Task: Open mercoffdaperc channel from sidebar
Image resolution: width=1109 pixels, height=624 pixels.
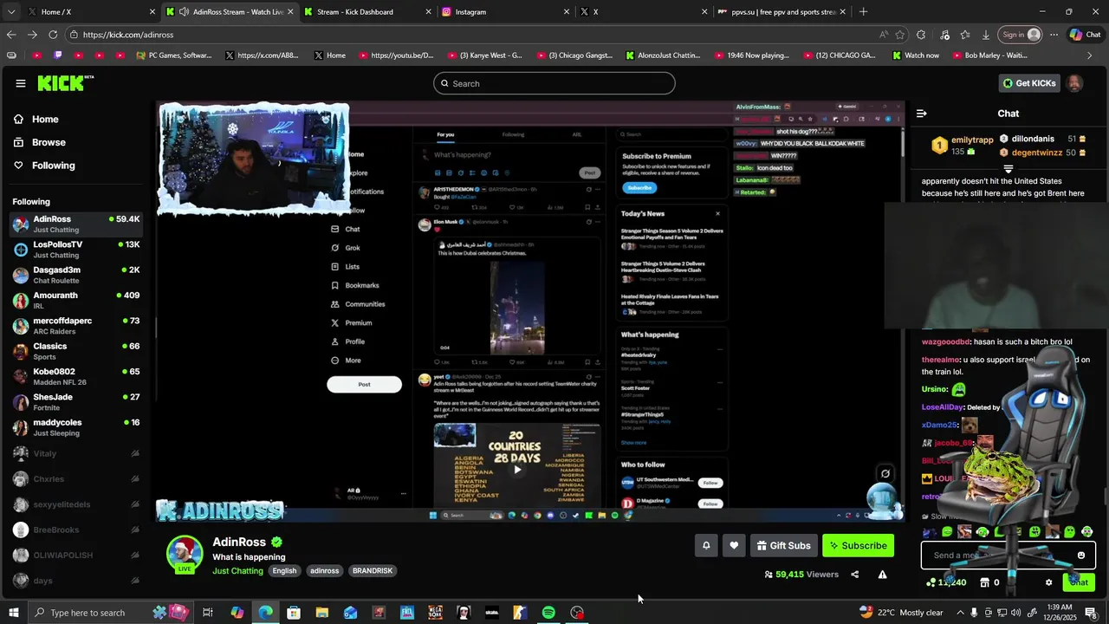Action: (76, 326)
